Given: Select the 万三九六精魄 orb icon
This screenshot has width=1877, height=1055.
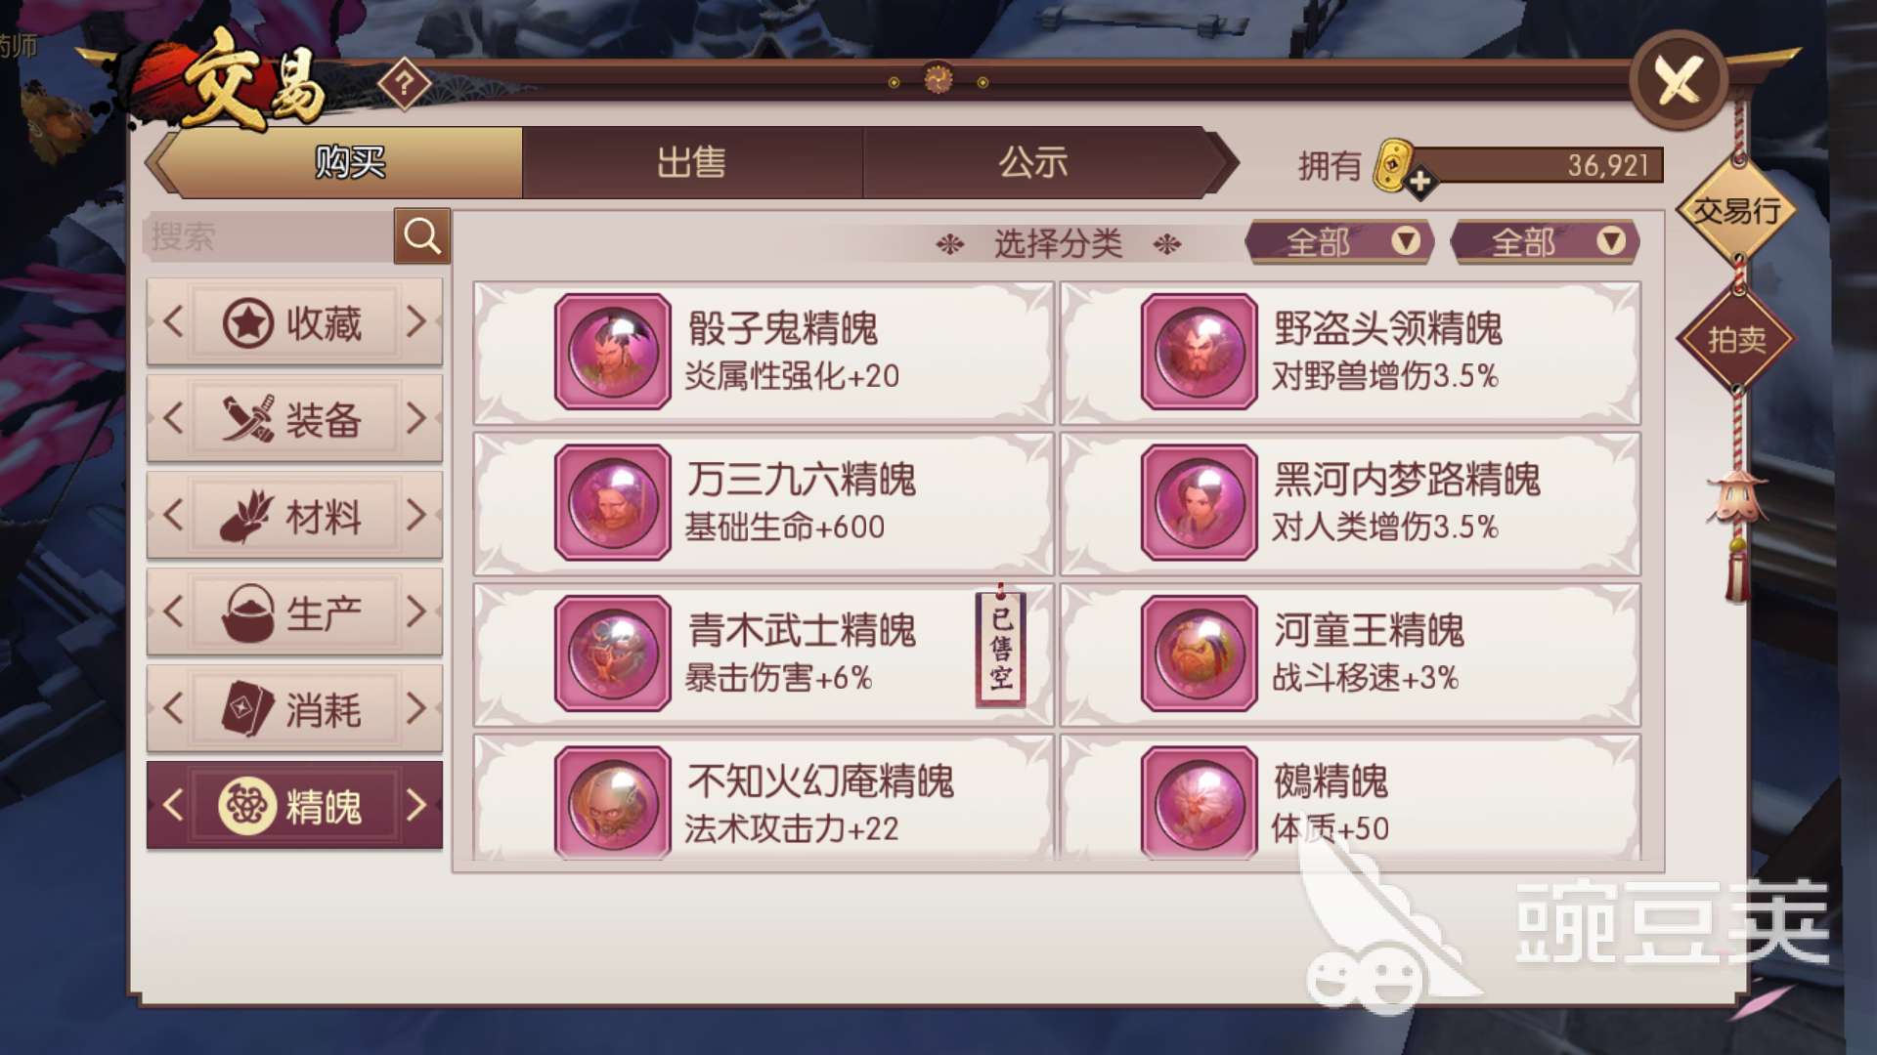Looking at the screenshot, I should [x=613, y=502].
